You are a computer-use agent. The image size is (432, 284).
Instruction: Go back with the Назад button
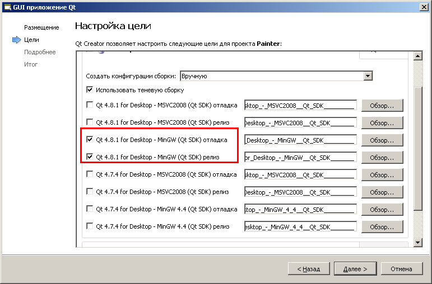click(x=309, y=268)
